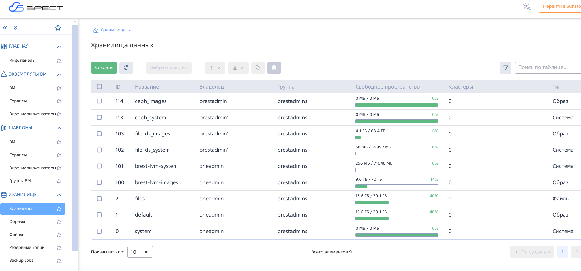Click the refresh table icon
581x271 pixels.
coord(126,68)
